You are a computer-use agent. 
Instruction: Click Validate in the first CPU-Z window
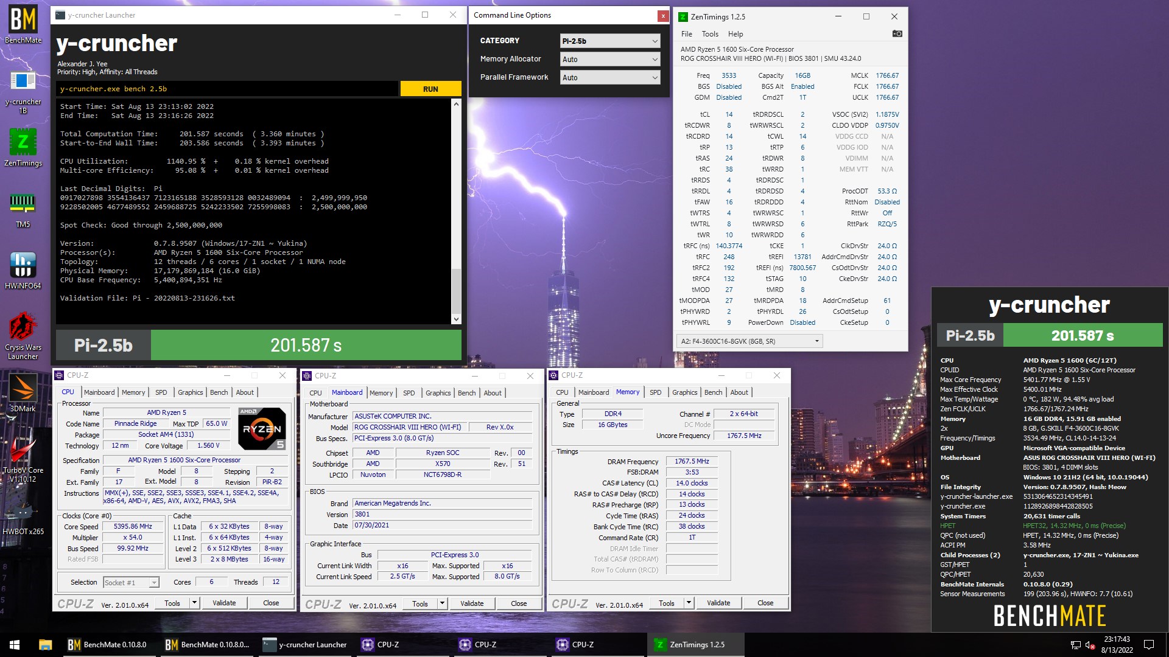point(224,603)
